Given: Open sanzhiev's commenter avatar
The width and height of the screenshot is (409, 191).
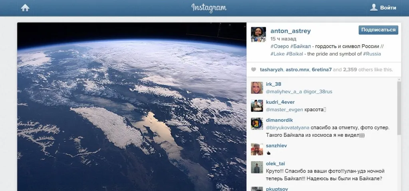Looking at the screenshot, I should [257, 149].
